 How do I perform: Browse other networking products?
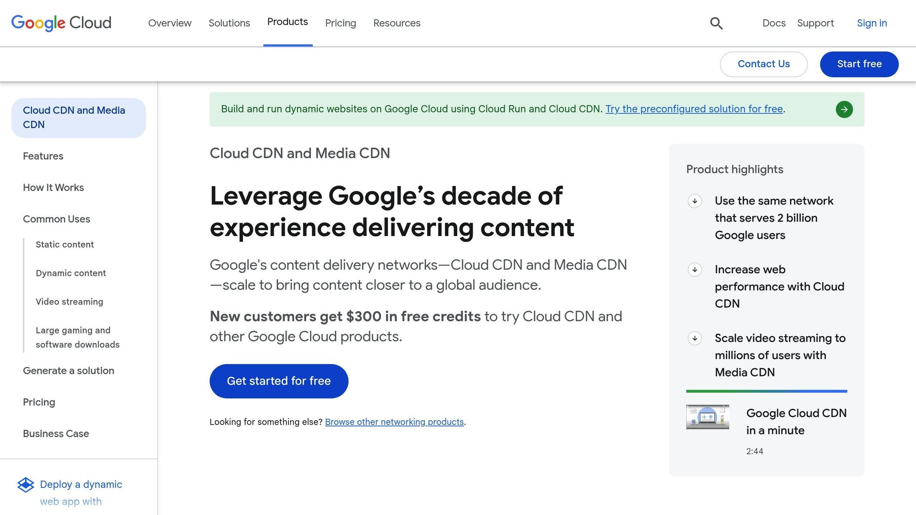coord(394,422)
